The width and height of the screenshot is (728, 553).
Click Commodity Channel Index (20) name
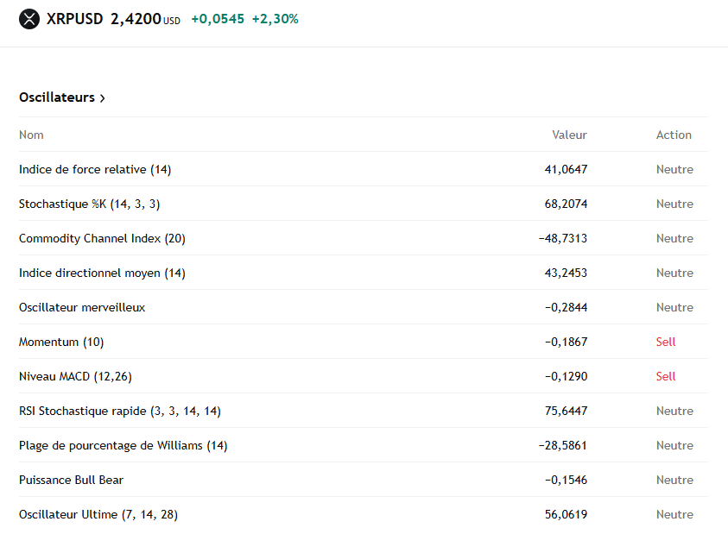point(102,238)
